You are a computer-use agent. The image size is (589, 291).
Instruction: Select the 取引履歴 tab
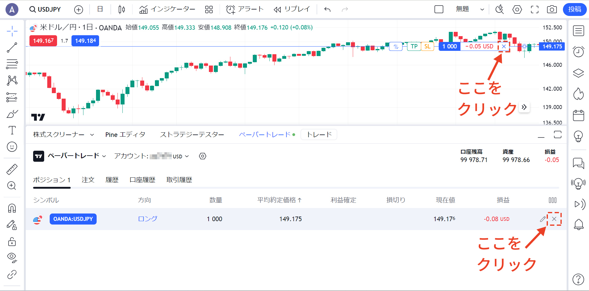coord(179,180)
